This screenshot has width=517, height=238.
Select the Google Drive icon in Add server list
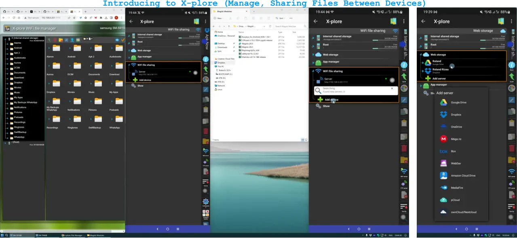click(x=444, y=102)
